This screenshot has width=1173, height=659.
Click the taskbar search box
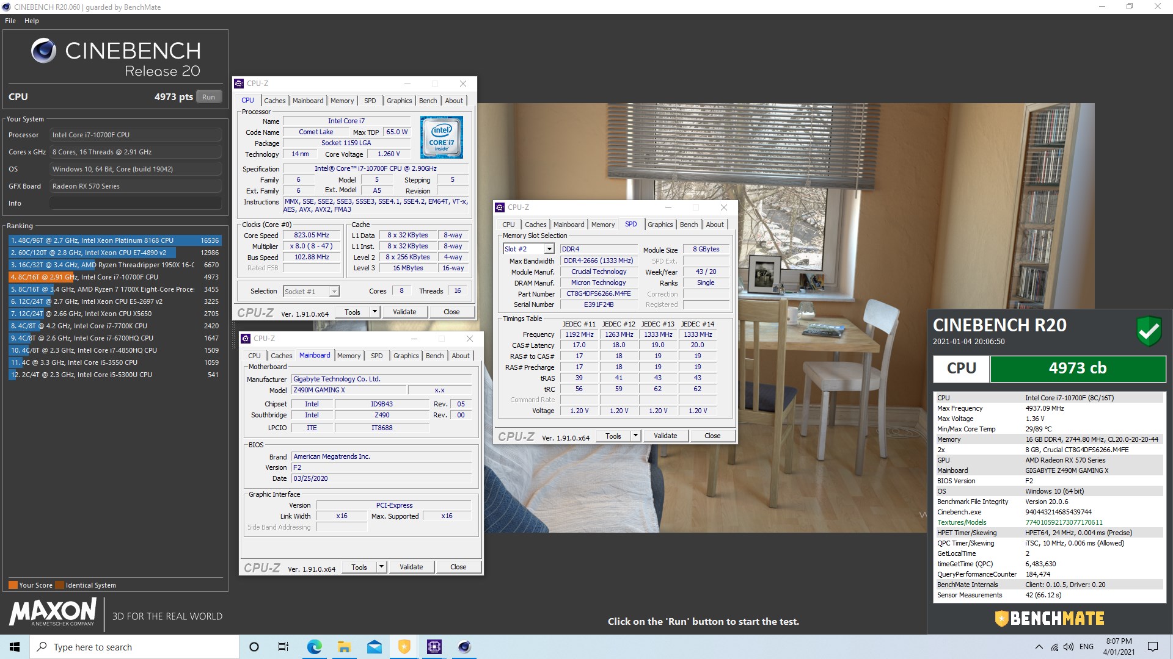(134, 647)
